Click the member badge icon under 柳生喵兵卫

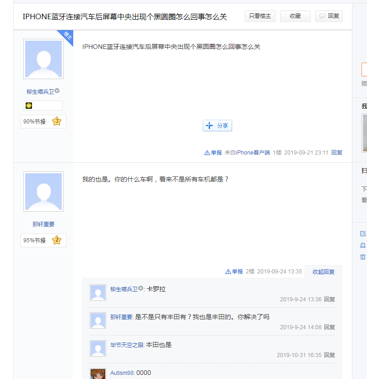coord(29,106)
